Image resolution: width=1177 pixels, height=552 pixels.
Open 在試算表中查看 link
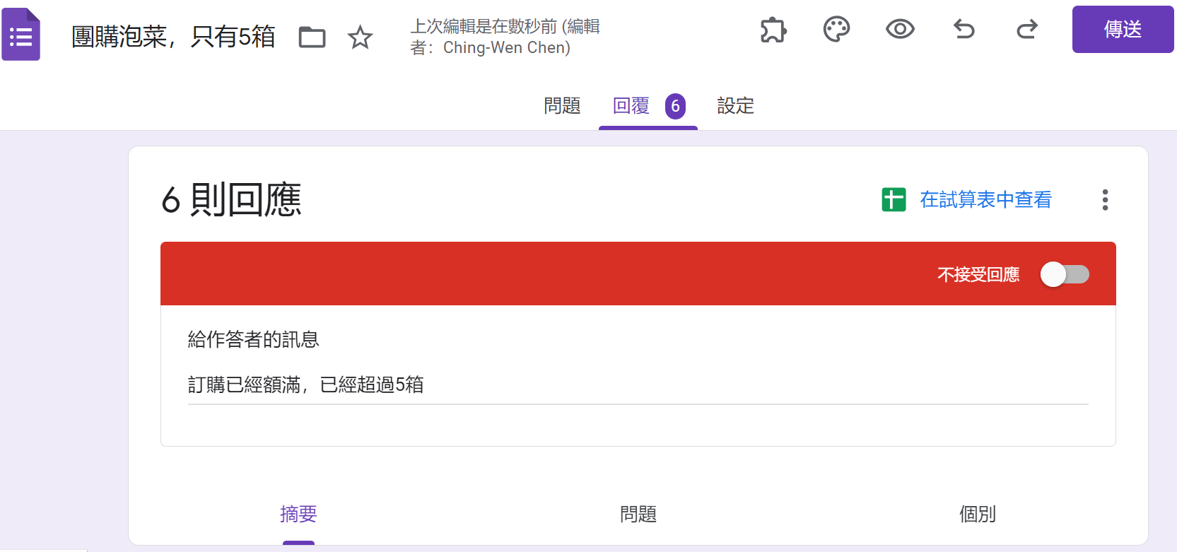tap(985, 200)
